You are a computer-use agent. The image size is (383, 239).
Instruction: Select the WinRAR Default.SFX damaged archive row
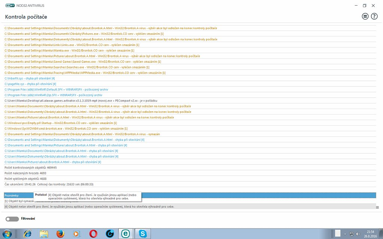(x=190, y=90)
